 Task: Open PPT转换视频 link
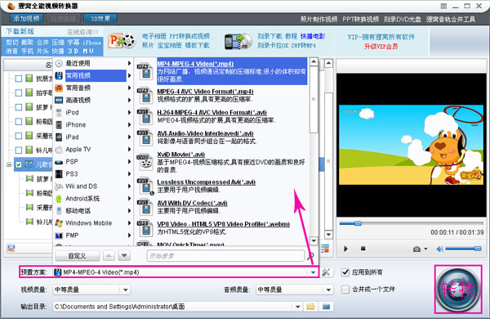coord(361,19)
